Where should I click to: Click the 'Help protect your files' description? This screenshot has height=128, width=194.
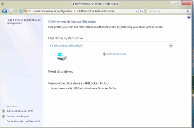tap(105, 27)
